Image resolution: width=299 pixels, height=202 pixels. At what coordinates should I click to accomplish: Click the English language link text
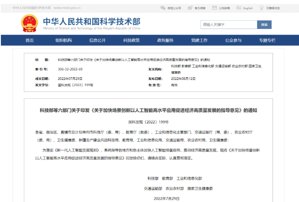click(x=248, y=8)
